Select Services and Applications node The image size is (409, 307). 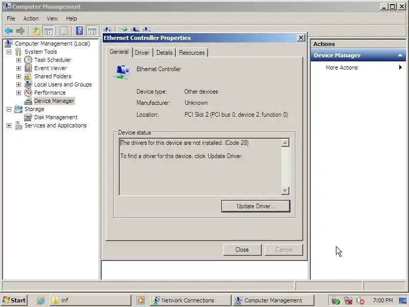[56, 125]
